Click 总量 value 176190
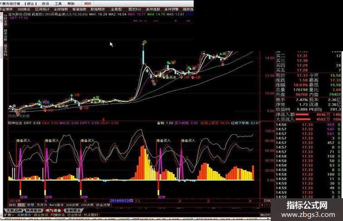343x221 pixels. 301,90
